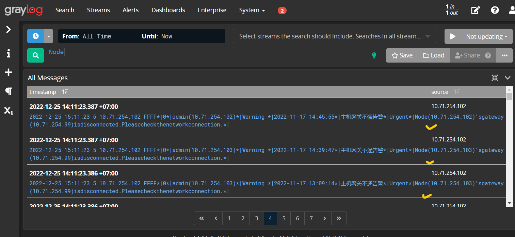Open Dashboards page

click(168, 10)
